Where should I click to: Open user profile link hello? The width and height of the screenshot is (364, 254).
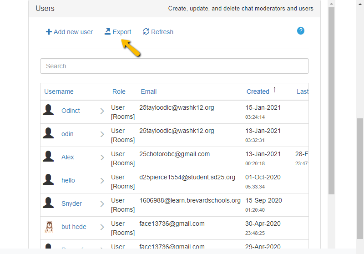[x=68, y=180]
